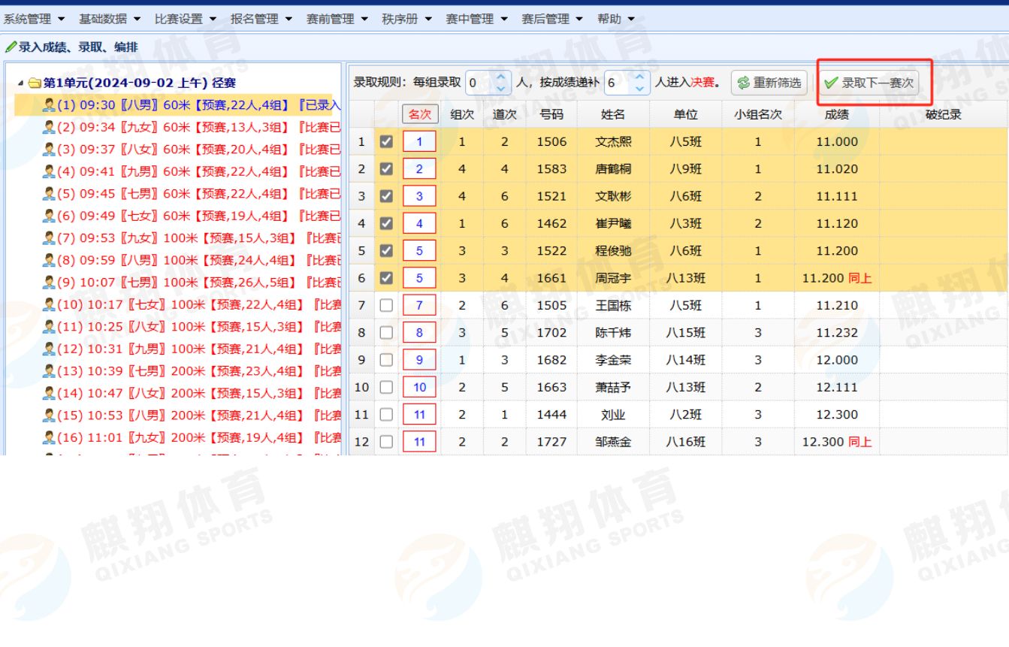1009x647 pixels.
Task: Uncheck the checkbox for 周冠宇 in row 6
Action: 386,278
